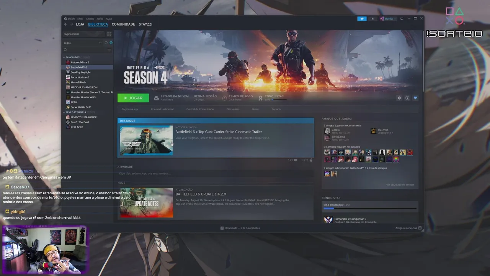Open the StayZZi account dropdown
490x276 pixels.
tap(388, 18)
